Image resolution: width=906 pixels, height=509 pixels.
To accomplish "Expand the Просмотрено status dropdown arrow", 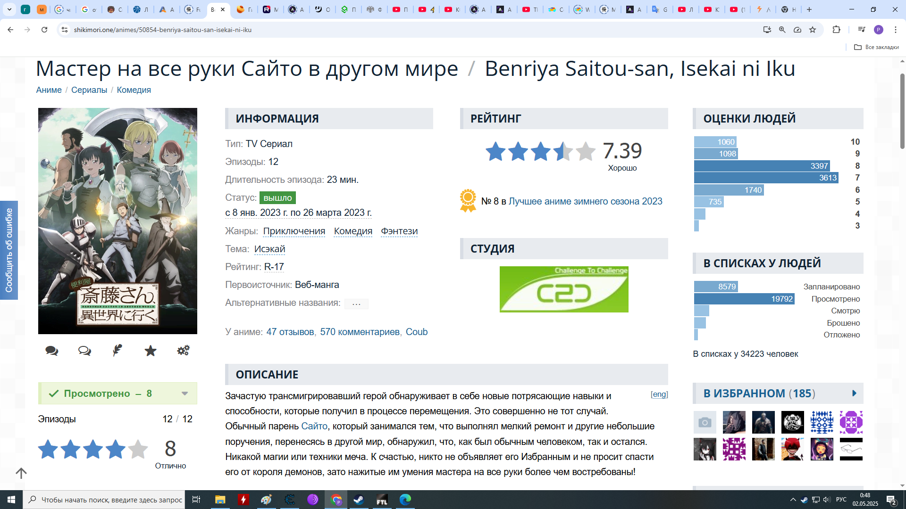I will (185, 394).
